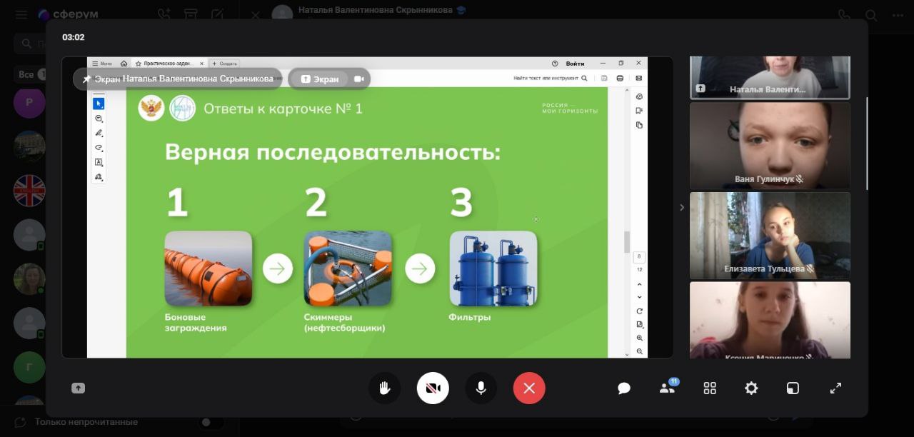
Task: Switch to camera view icon beside Экран
Action: (358, 79)
